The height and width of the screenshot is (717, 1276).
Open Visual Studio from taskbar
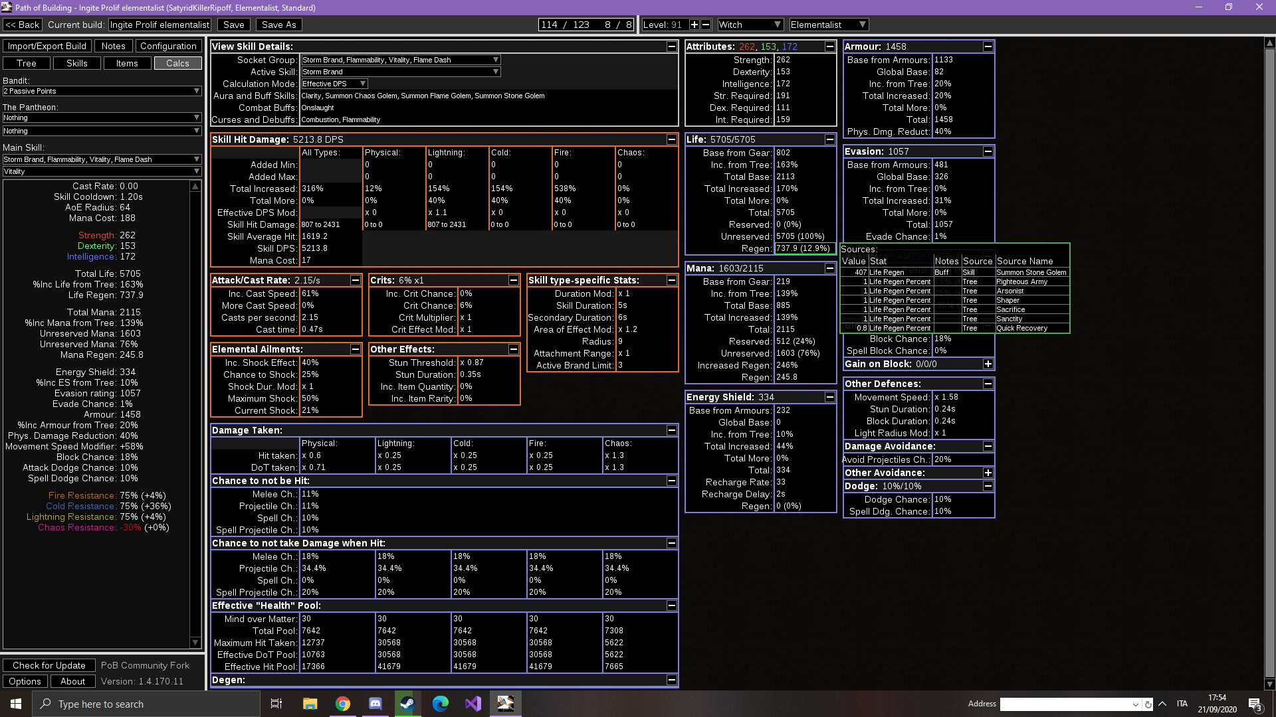click(473, 704)
